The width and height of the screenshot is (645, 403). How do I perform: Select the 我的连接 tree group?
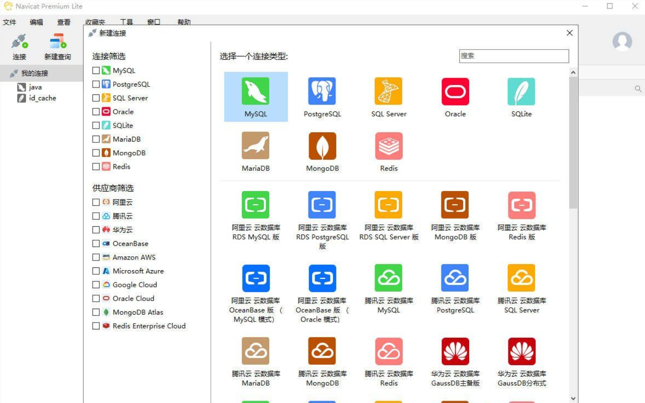click(x=42, y=73)
